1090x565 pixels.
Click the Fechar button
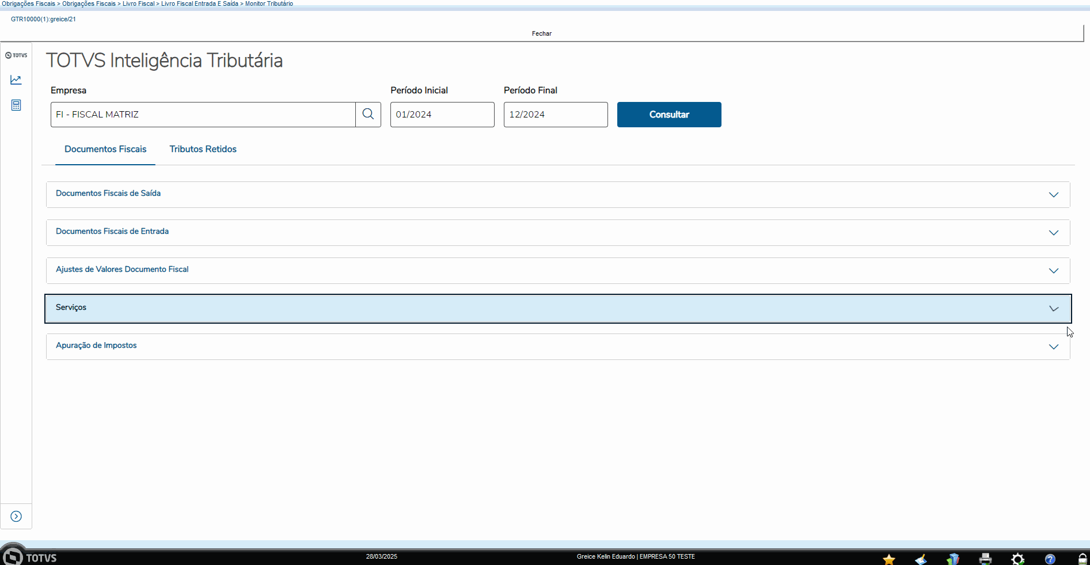pos(542,33)
